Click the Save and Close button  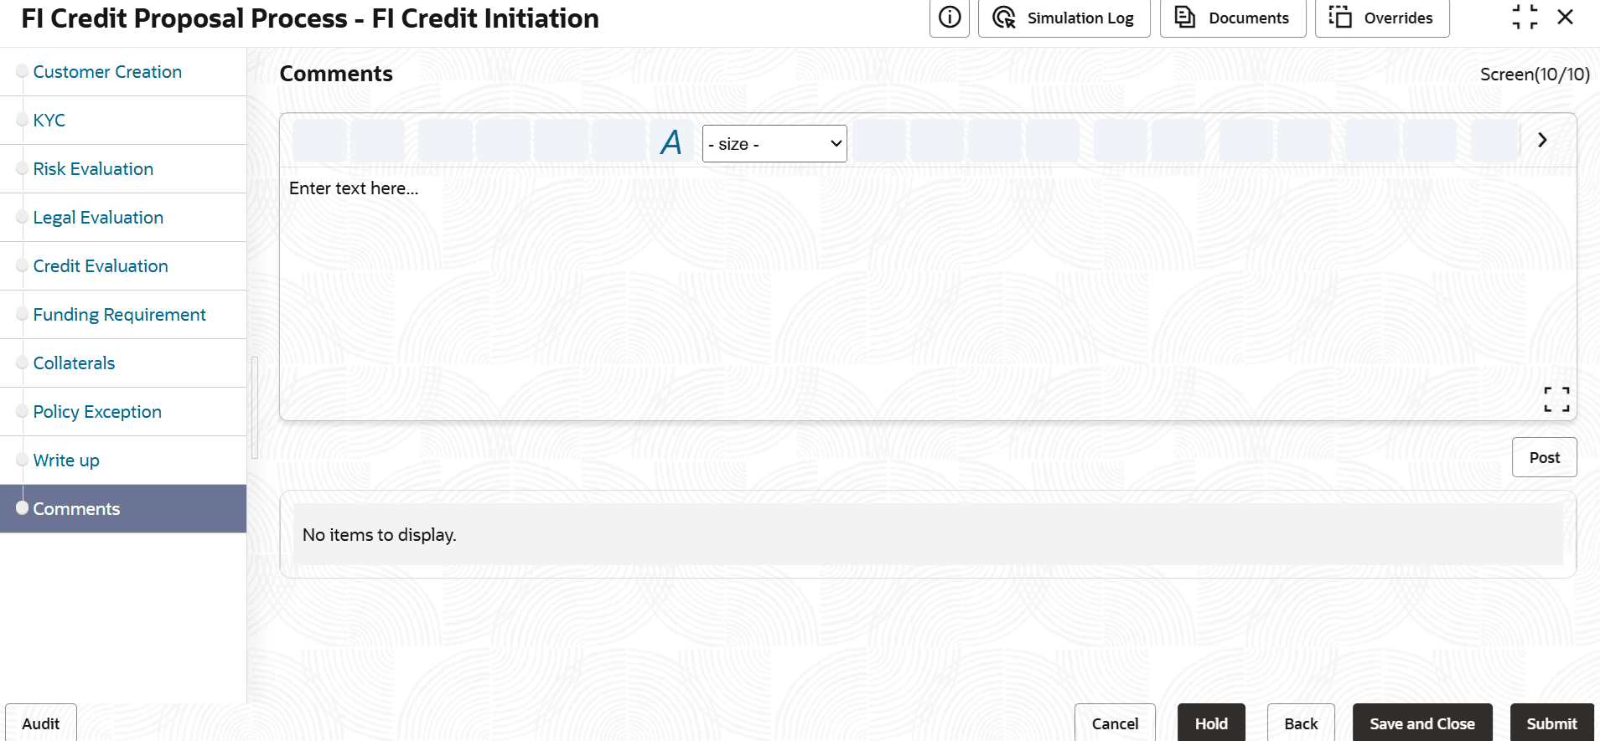[1421, 723]
